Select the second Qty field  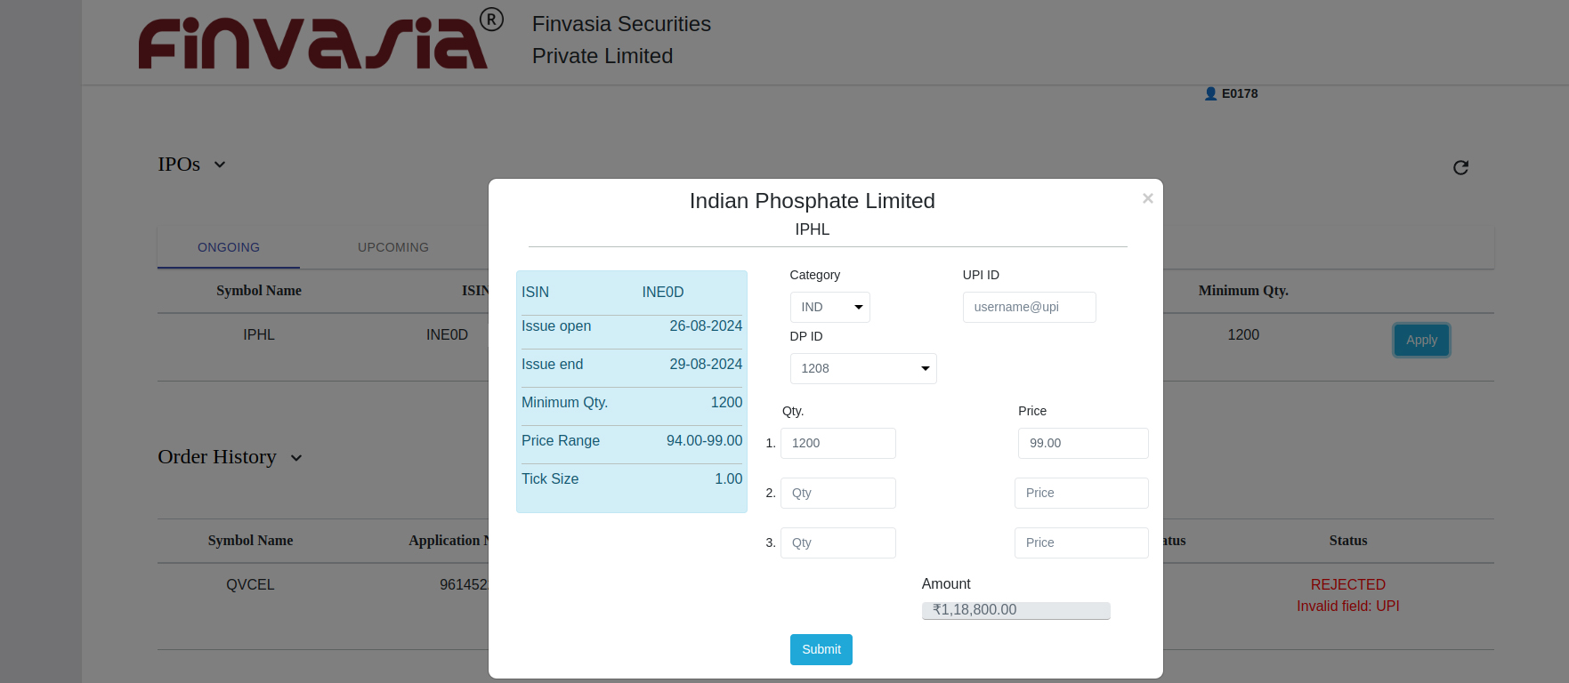[837, 493]
